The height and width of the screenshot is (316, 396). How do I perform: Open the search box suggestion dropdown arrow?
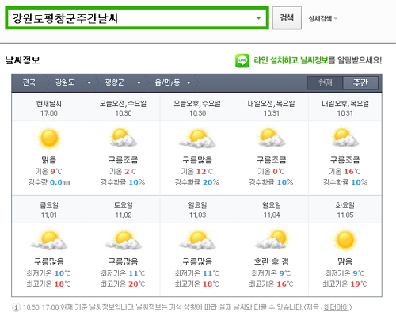pyautogui.click(x=258, y=18)
